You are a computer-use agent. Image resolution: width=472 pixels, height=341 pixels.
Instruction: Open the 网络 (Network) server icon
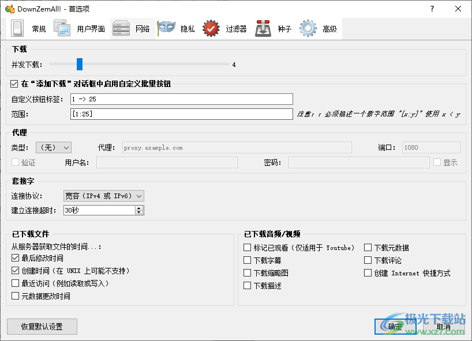pyautogui.click(x=121, y=28)
